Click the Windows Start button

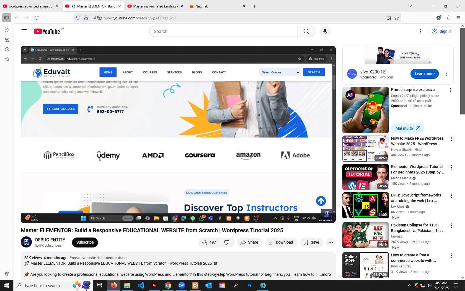[7, 285]
